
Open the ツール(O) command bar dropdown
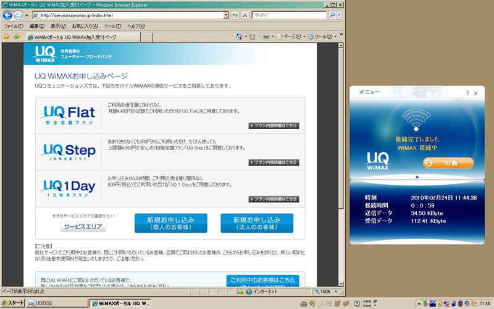tap(322, 37)
